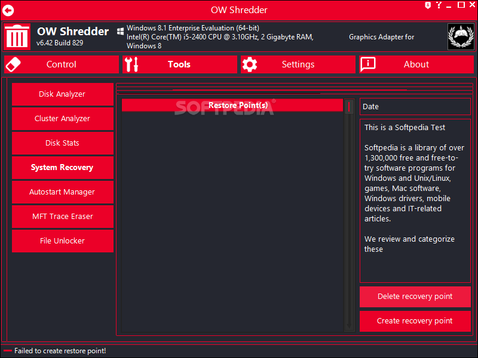
Task: Open File Unlocker tool
Action: (63, 241)
